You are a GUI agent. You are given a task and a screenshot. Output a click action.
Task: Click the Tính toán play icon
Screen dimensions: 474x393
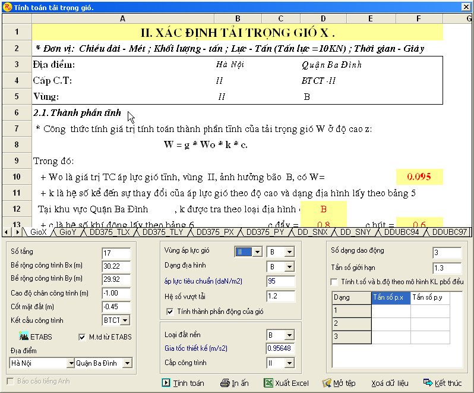tap(166, 383)
